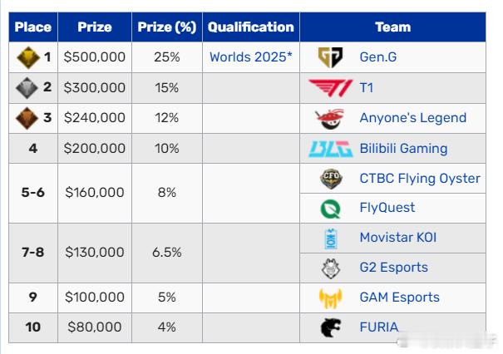Viewport: 503px width, 354px height.
Task: Click the silver second-place medal icon
Action: pos(27,88)
